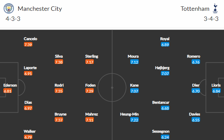Click the Manchester City club crest
The width and height of the screenshot is (224, 140).
pyautogui.click(x=9, y=9)
